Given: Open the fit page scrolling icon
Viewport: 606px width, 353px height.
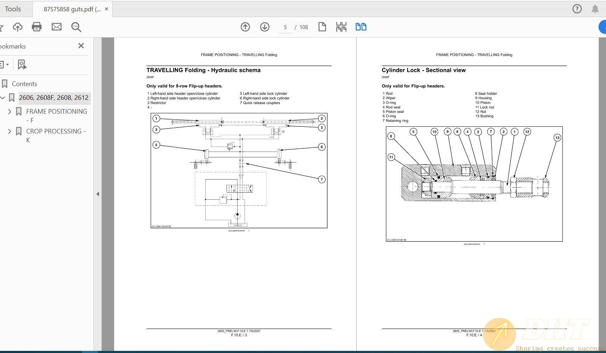Looking at the screenshot, I should click(341, 27).
